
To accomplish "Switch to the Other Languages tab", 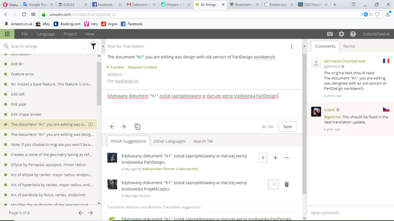I will coord(169,141).
